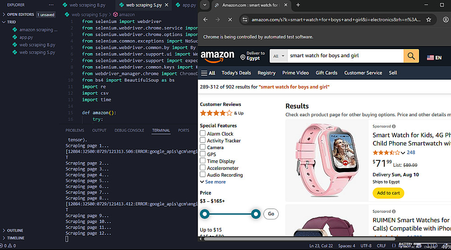Check the Accelerometer checkbox
This screenshot has height=250, width=451.
pos(203,168)
